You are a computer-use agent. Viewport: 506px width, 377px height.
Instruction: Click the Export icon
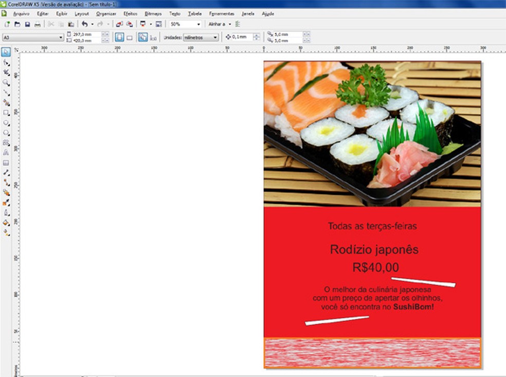pyautogui.click(x=130, y=24)
